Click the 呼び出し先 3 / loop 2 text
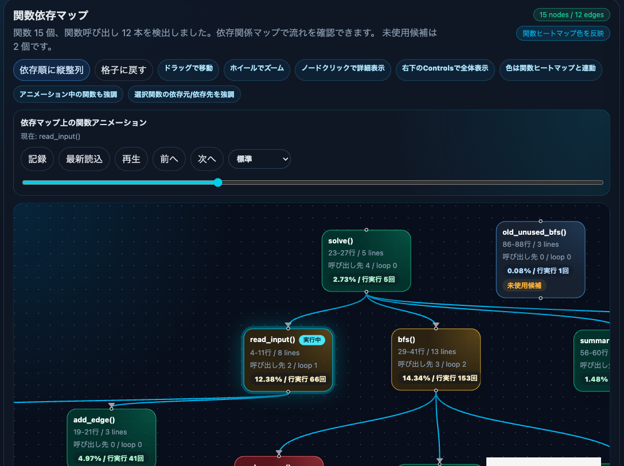Viewport: 624px width, 466px height. pyautogui.click(x=432, y=364)
